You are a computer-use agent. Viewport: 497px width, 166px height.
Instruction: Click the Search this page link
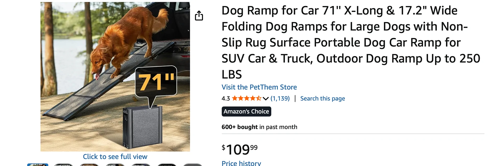pyautogui.click(x=323, y=98)
